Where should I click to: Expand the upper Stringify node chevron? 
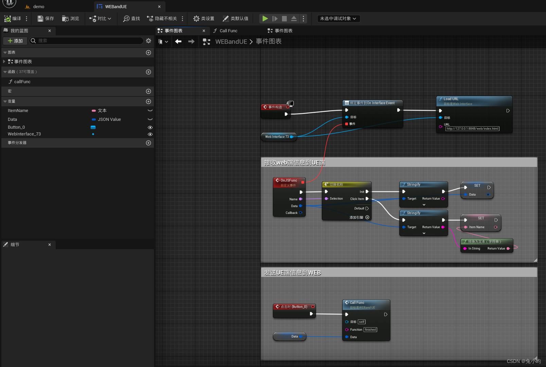(424, 205)
